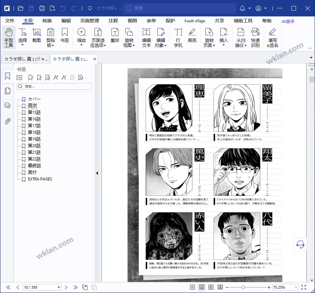Image resolution: width=315 pixels, height=293 pixels.
Task: Open the Attachments side panel
Action: pyautogui.click(x=7, y=121)
